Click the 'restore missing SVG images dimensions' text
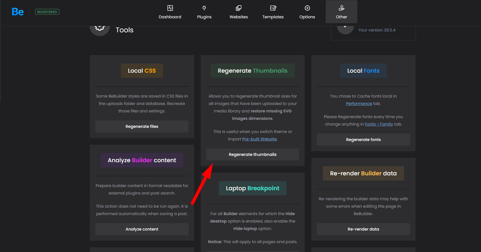 tap(262, 115)
